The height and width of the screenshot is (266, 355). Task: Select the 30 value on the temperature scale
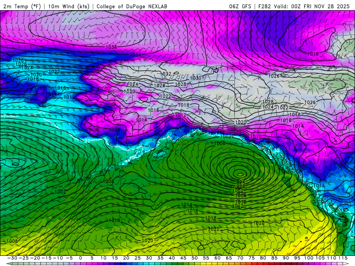(x=149, y=258)
